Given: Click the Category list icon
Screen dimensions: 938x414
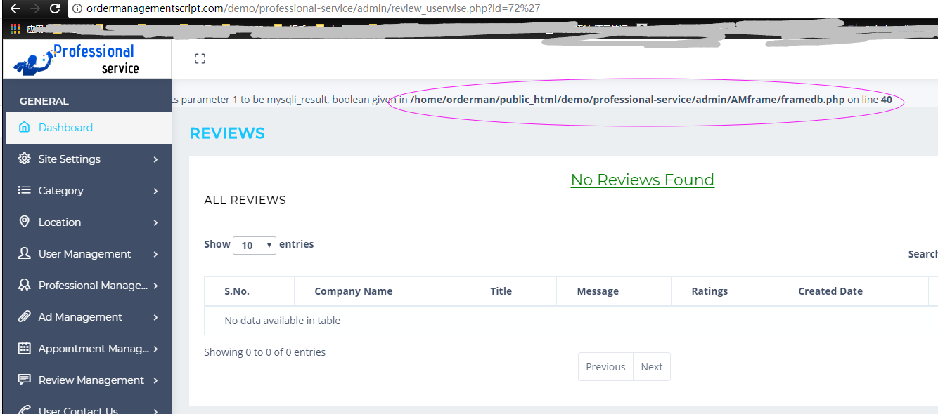Looking at the screenshot, I should (25, 190).
